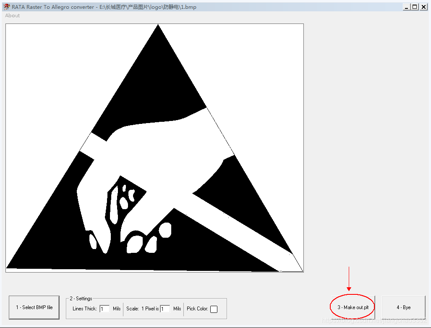The image size is (431, 328).
Task: Click the Lines Thick input box
Action: click(x=104, y=309)
